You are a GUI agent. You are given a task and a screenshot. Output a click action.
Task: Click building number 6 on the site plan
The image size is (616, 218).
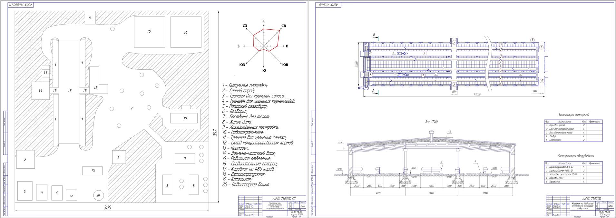point(90,17)
